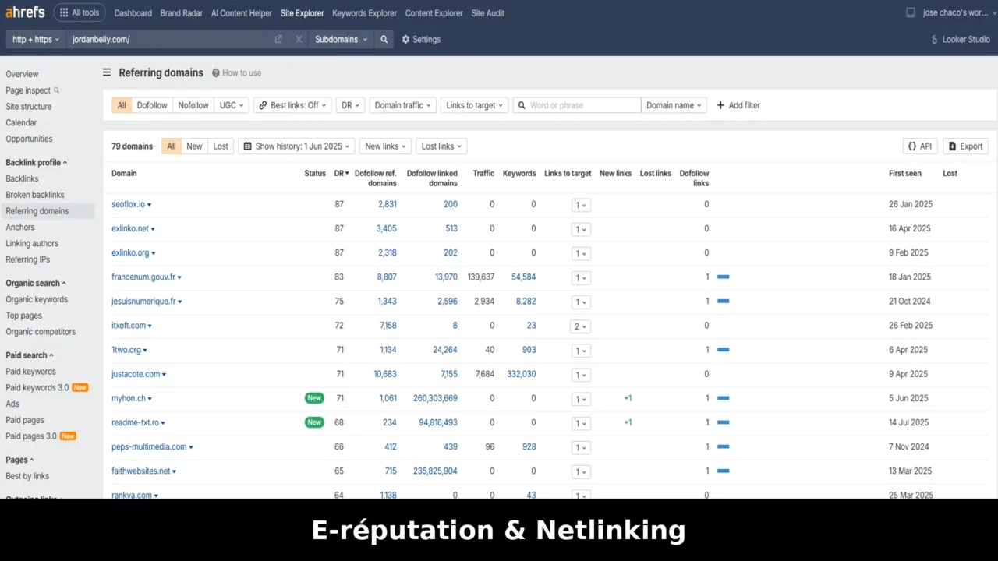The height and width of the screenshot is (561, 998).
Task: Open AI Content Helper
Action: pyautogui.click(x=242, y=13)
